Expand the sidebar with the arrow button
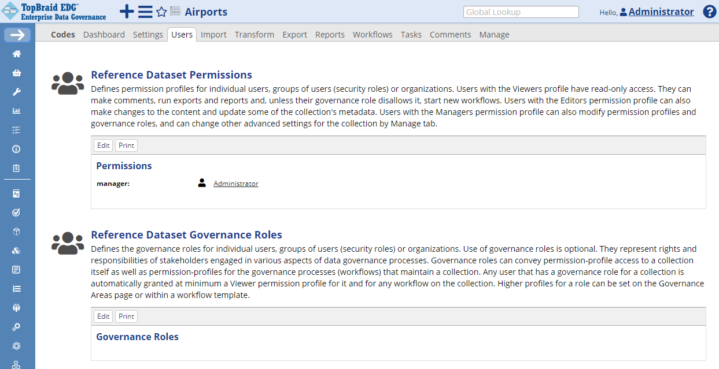 tap(17, 35)
